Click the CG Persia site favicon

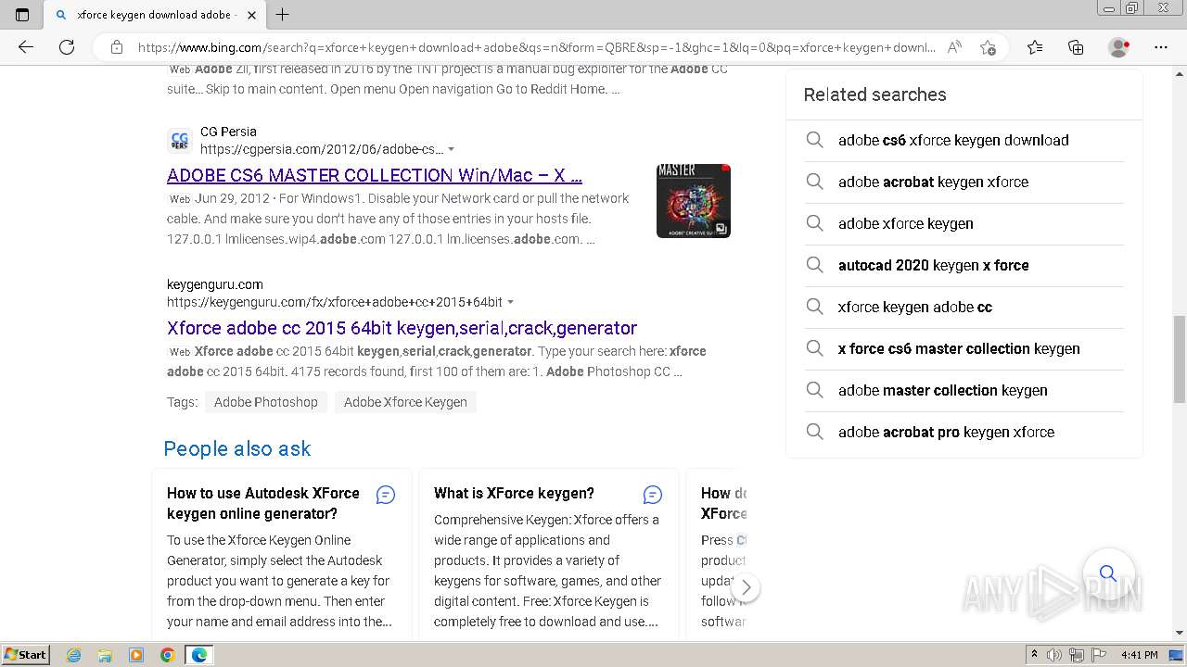tap(180, 141)
